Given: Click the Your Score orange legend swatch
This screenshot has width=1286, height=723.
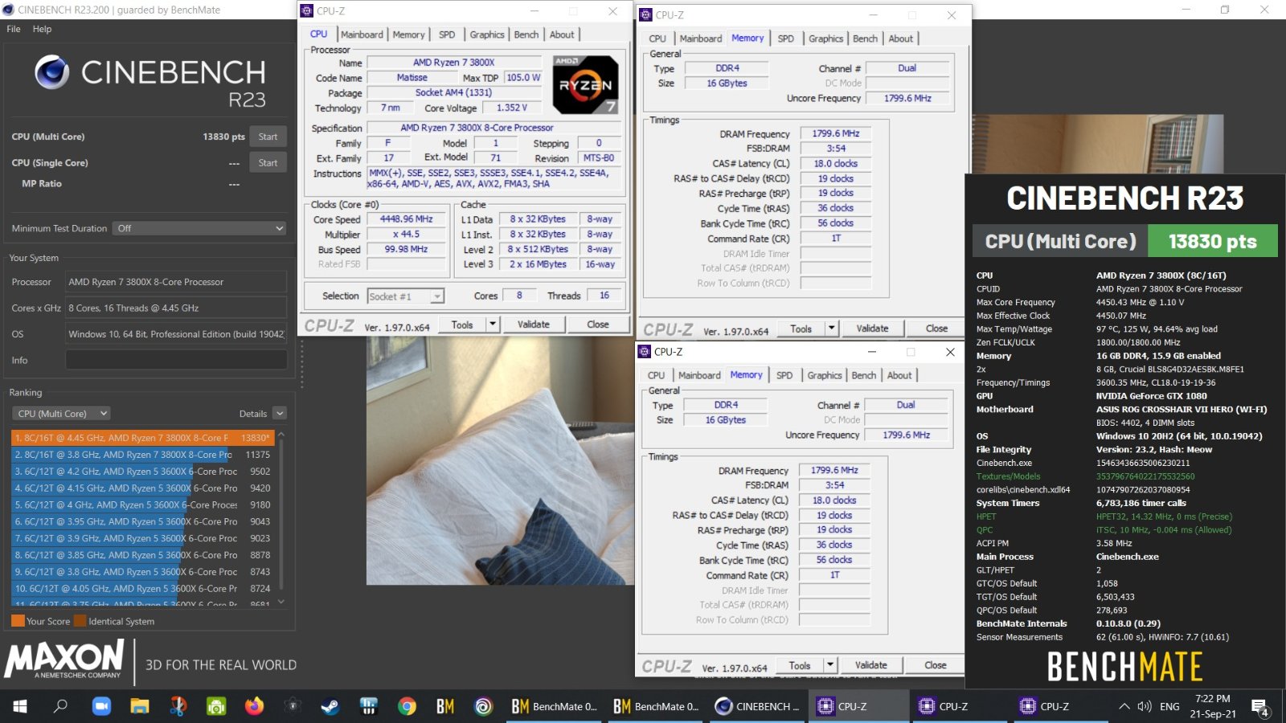Looking at the screenshot, I should pyautogui.click(x=18, y=621).
